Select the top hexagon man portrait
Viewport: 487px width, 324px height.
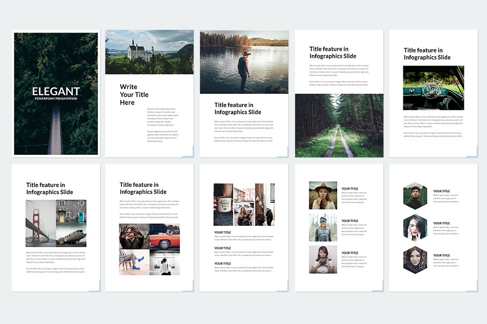[x=415, y=196]
